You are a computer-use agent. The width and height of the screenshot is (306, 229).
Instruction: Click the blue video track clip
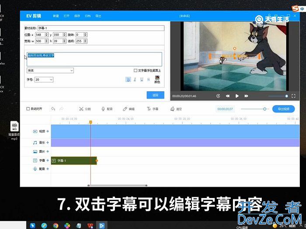tap(175, 131)
